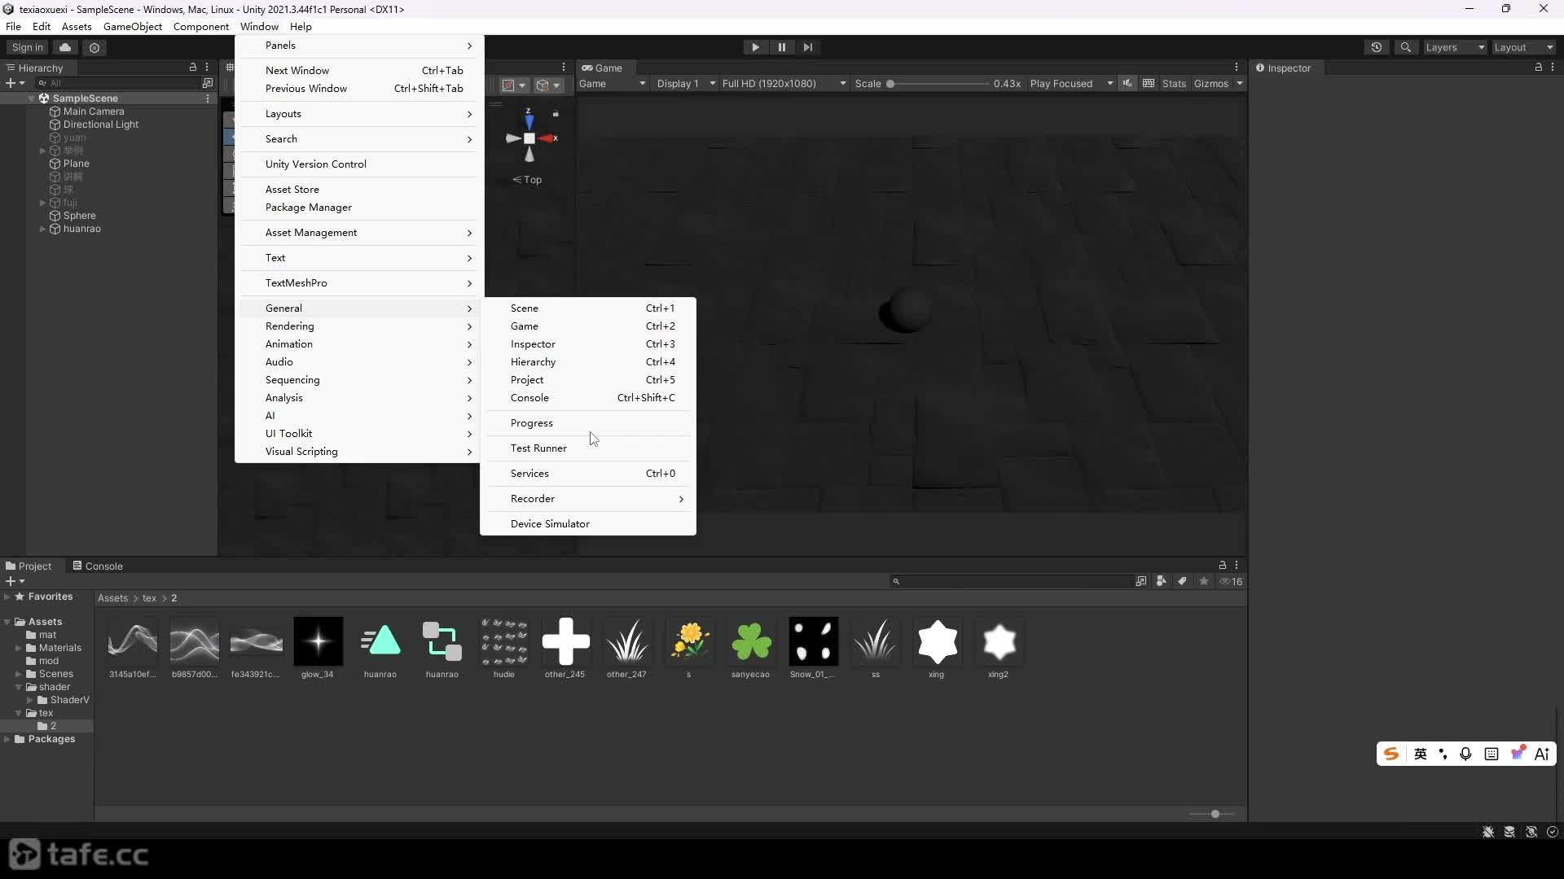Click the Game view Scale slider

coord(938,83)
